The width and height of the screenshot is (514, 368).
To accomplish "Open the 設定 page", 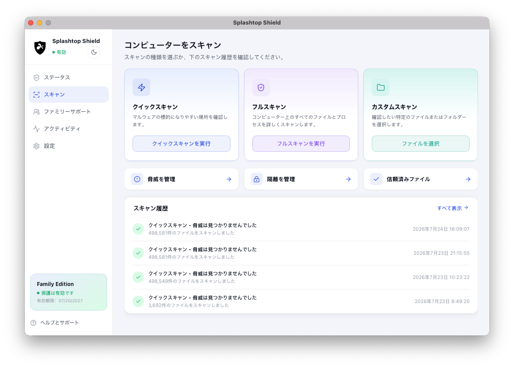I will click(68, 146).
